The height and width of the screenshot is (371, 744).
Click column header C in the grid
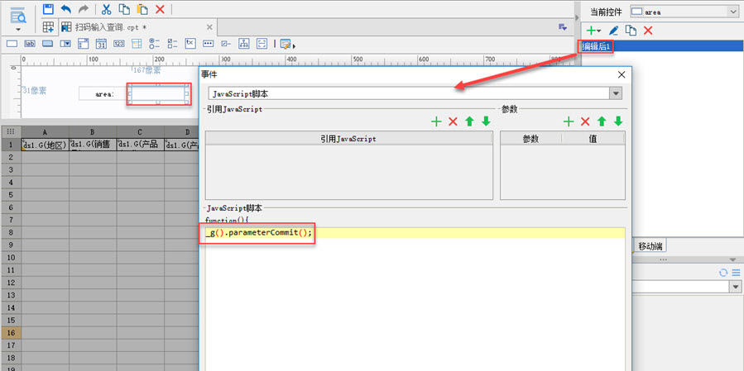[x=141, y=131]
